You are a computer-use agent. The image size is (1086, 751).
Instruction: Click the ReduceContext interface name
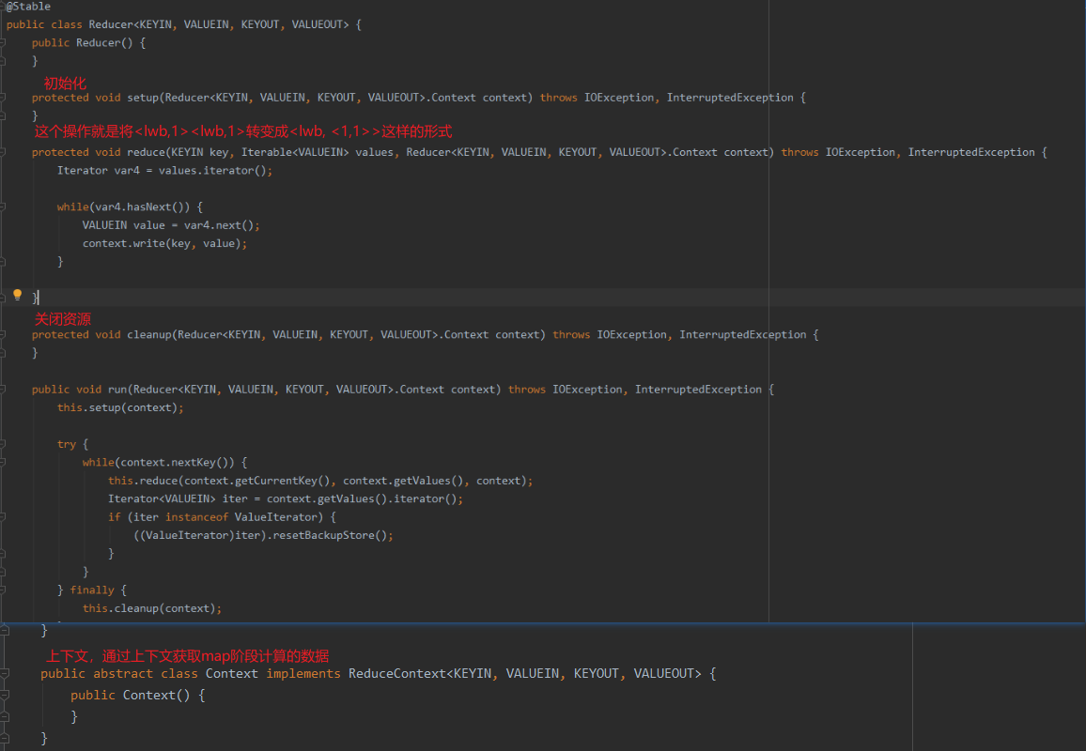pos(396,674)
